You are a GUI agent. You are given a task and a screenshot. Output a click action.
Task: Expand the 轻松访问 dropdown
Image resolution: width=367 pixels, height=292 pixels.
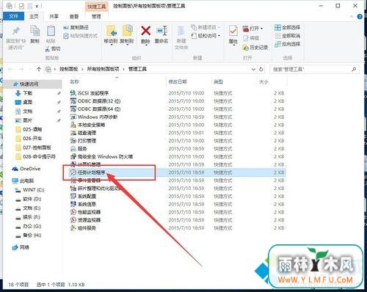pos(219,36)
